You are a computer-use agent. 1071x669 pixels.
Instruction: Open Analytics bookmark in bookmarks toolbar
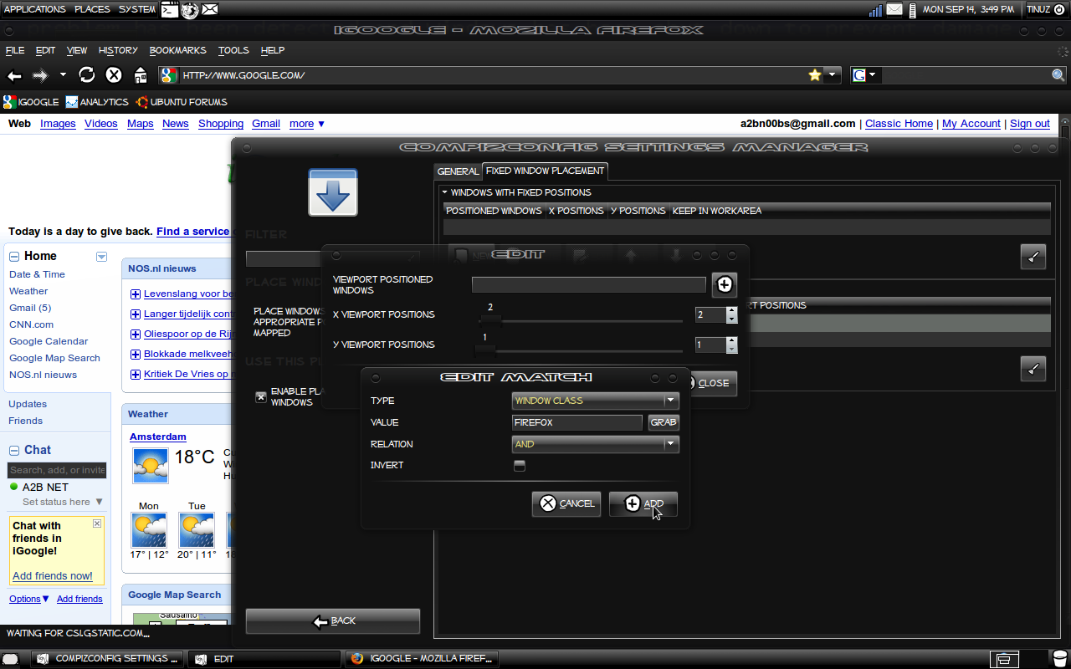[97, 102]
